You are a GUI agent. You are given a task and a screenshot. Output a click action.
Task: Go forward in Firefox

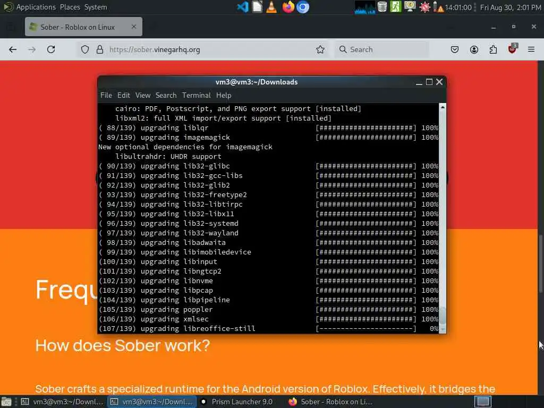[x=32, y=49]
